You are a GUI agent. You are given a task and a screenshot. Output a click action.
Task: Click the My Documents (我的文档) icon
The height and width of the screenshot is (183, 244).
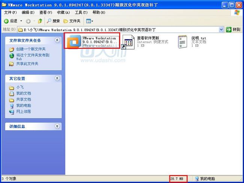click(11, 94)
